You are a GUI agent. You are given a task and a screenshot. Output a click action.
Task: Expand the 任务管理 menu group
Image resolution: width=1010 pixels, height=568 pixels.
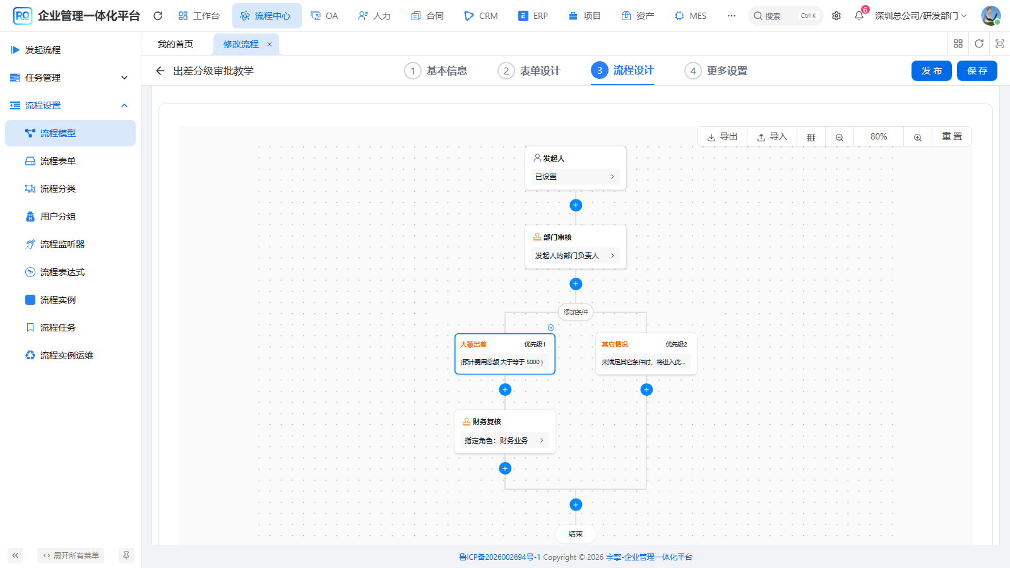click(x=70, y=78)
